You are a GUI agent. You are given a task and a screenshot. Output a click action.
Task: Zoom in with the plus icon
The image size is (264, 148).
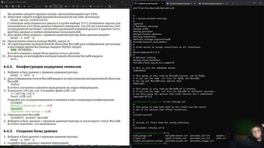(50, 6)
